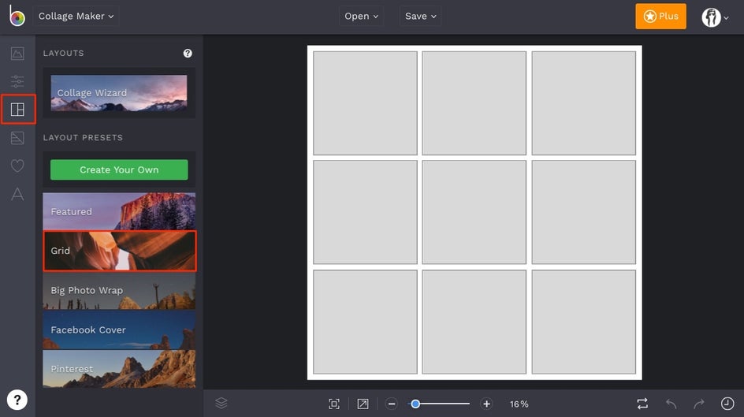
Task: Select the Facebook Cover preset
Action: pos(119,330)
